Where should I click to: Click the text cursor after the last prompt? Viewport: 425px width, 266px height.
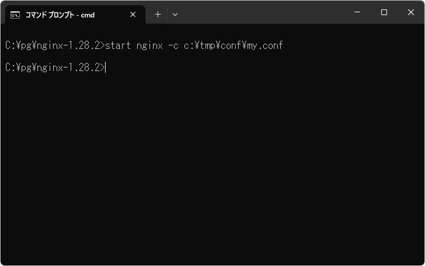coord(106,68)
